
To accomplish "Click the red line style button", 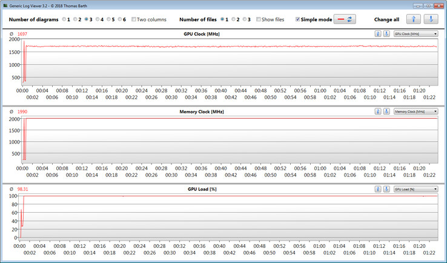I will 341,19.
